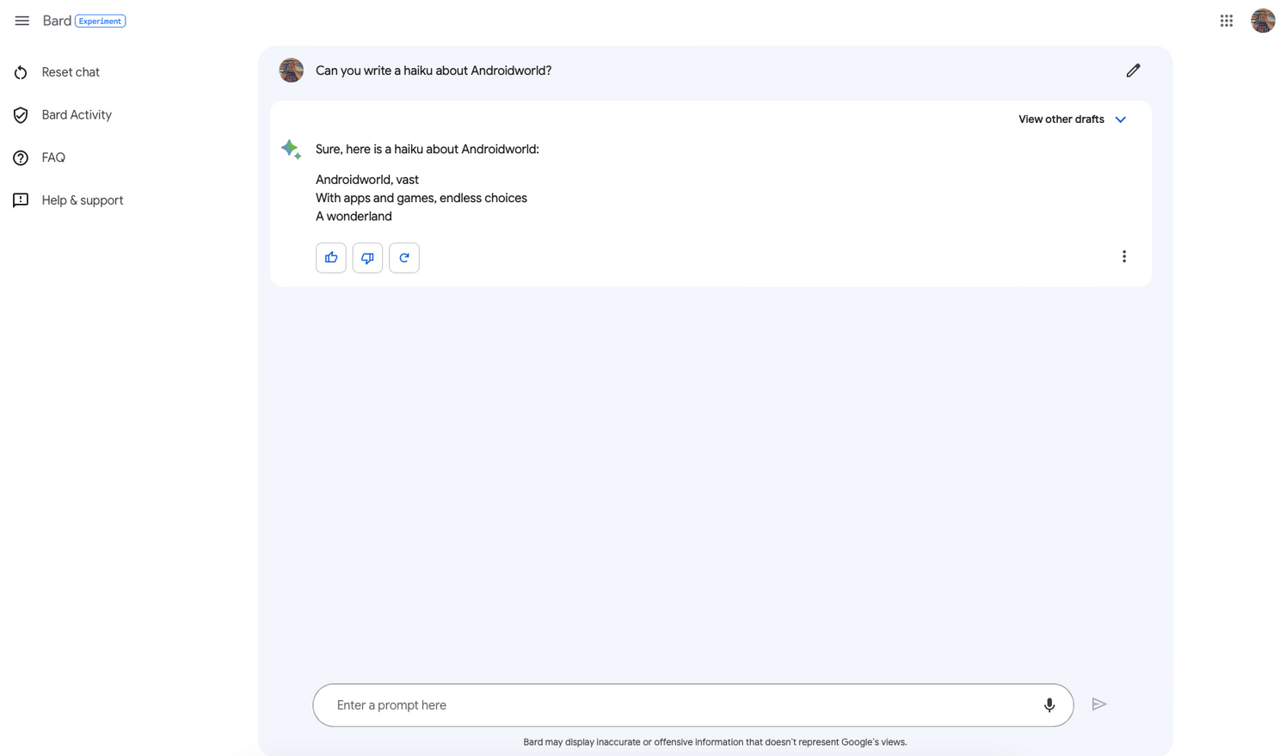
Task: Give the response a thumbs up
Action: [x=331, y=258]
